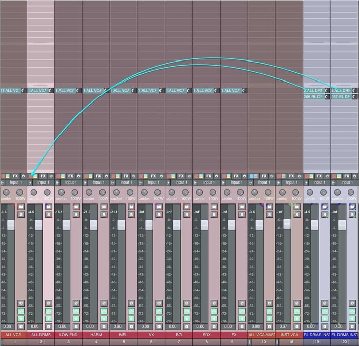
Task: Select the LOW END track name label
Action: (68, 335)
